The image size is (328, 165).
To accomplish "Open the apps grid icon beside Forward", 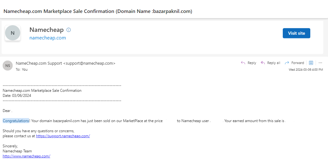I will (x=311, y=63).
